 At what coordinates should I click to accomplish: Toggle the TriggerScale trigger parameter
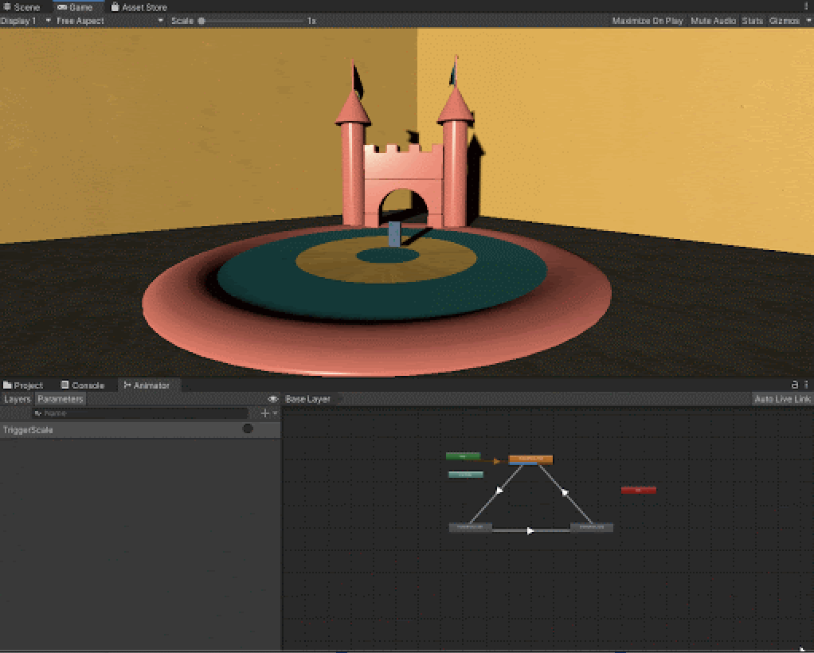(248, 429)
